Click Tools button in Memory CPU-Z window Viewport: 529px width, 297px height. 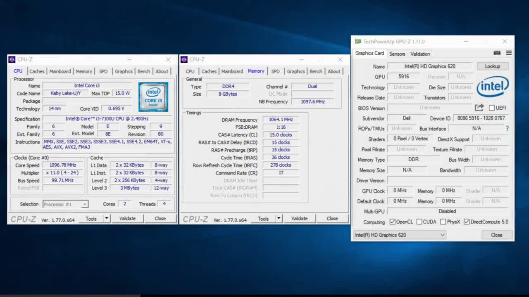[263, 219]
